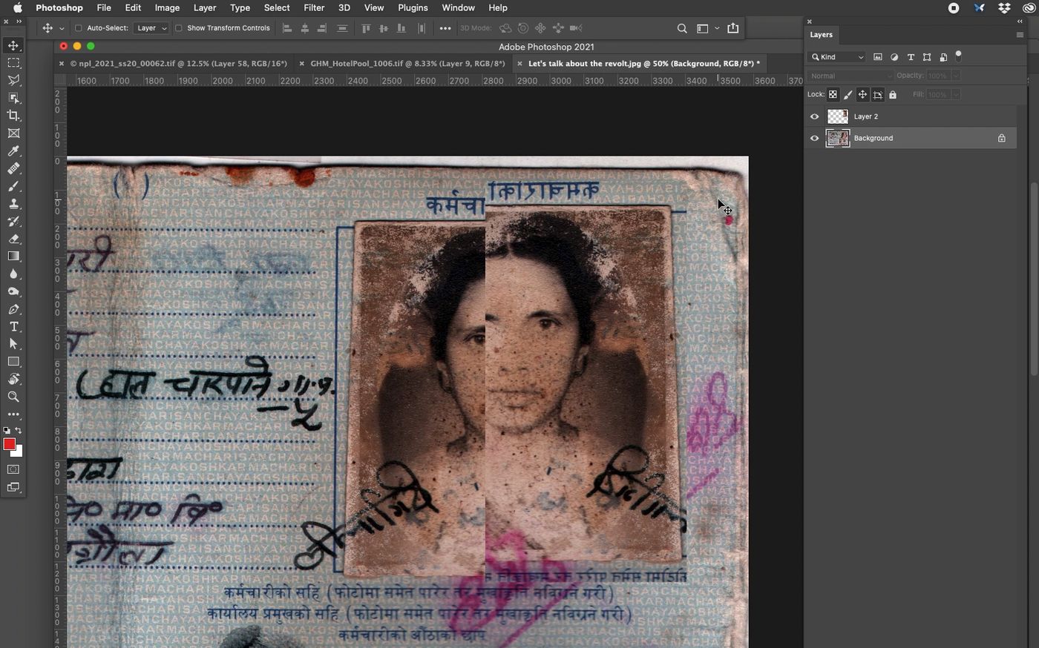Viewport: 1039px width, 648px height.
Task: Filter layers by adjustment layers
Action: click(x=894, y=57)
